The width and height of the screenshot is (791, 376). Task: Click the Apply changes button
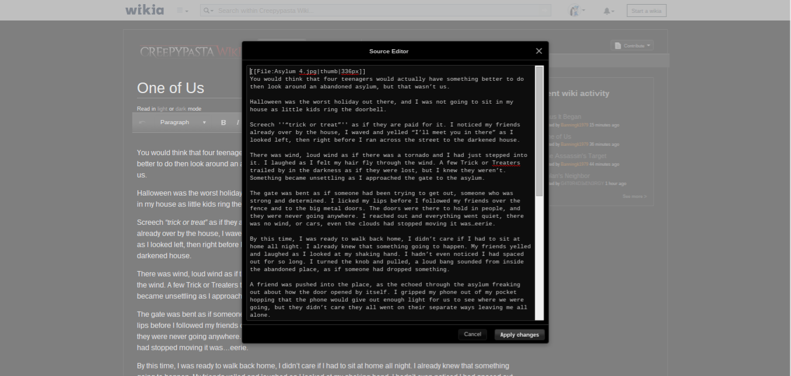click(x=519, y=334)
